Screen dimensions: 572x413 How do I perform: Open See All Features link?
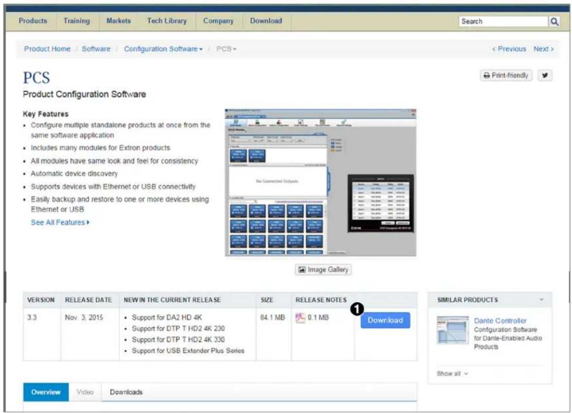point(60,222)
